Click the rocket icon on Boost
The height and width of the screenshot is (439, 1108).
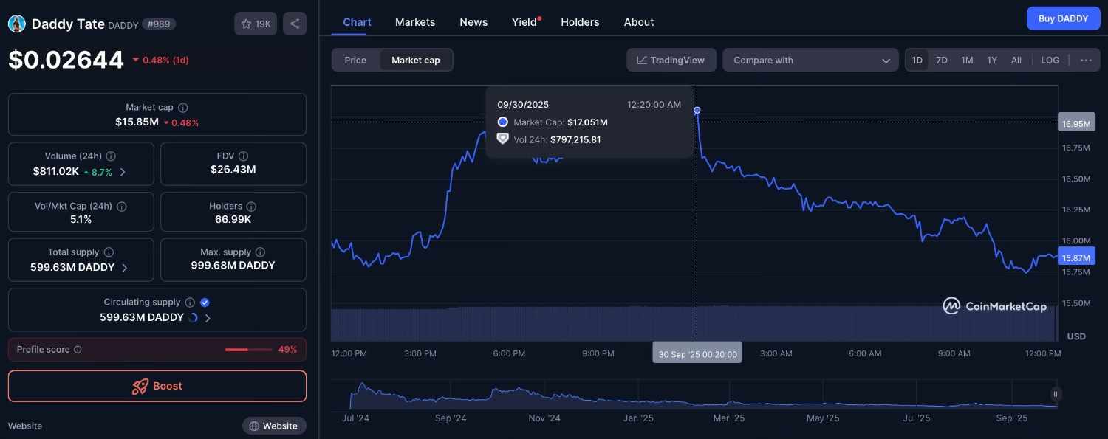point(140,386)
